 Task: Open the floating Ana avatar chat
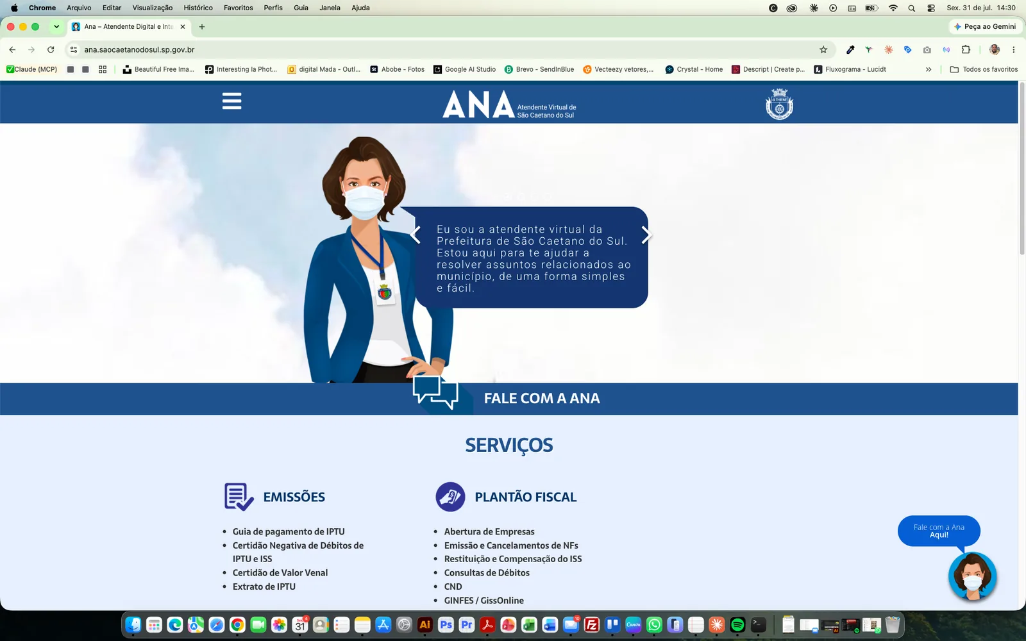[972, 576]
